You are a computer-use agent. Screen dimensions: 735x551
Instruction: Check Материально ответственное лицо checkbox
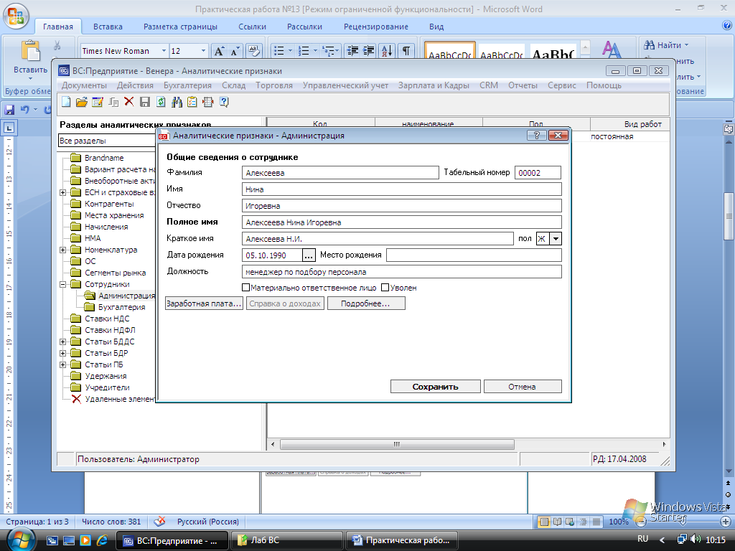pos(245,287)
